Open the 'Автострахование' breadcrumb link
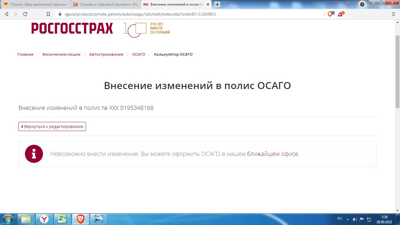Screen dimensions: 400x225 (106, 54)
